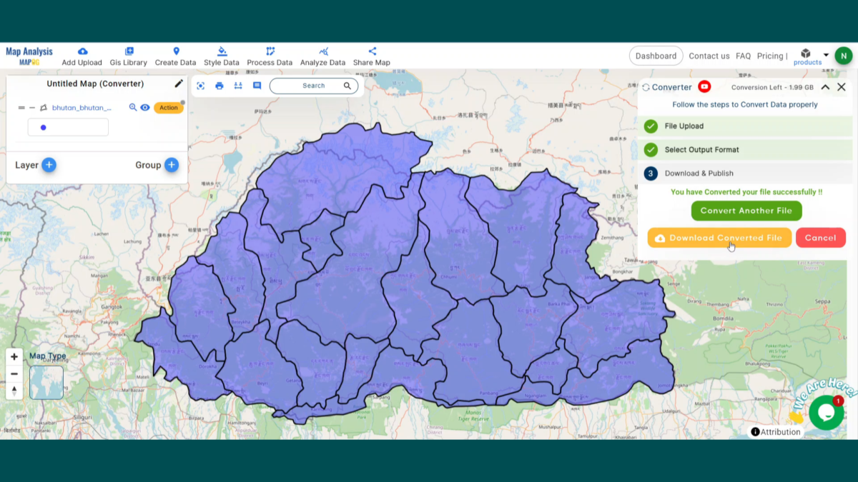Toggle fullscreen extent icon on map toolbar
Viewport: 858px width, 482px height.
(200, 86)
